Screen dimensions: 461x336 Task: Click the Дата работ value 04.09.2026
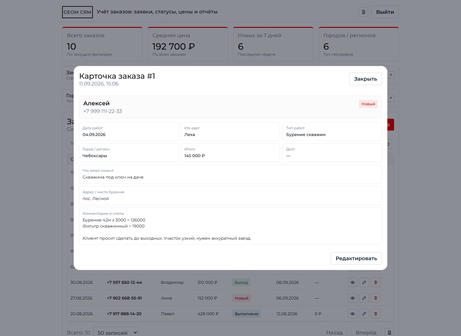tap(94, 135)
